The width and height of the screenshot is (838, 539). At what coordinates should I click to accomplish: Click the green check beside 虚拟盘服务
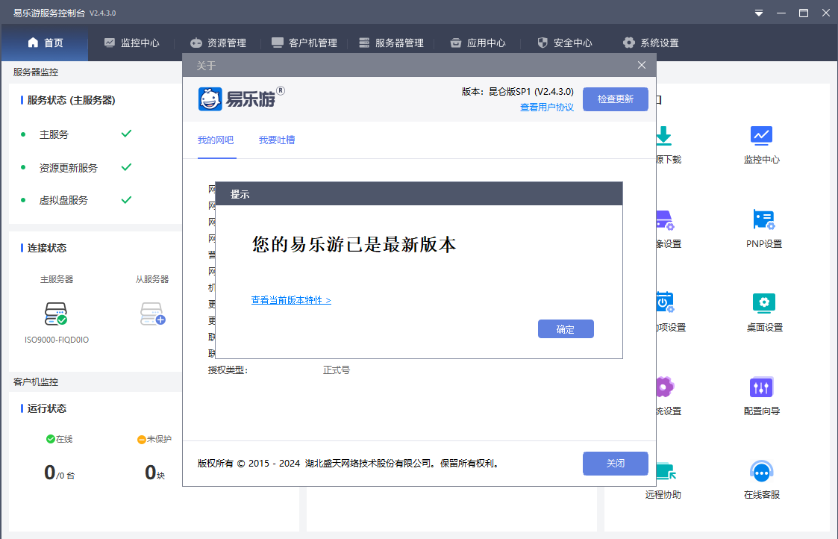click(126, 200)
